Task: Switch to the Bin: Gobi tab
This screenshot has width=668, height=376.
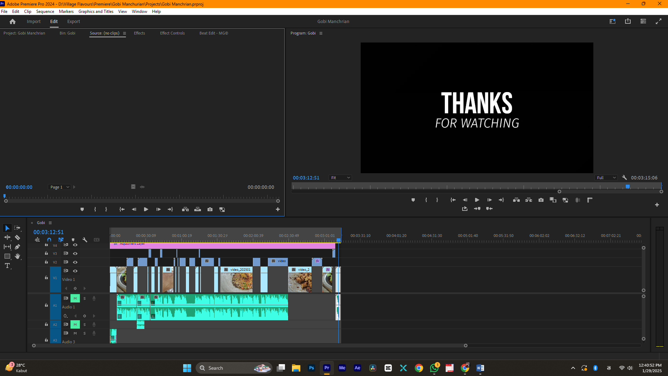Action: 67,33
